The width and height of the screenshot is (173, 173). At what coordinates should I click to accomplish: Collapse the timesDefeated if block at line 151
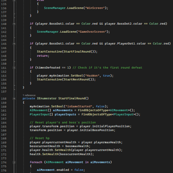[x=14, y=68]
